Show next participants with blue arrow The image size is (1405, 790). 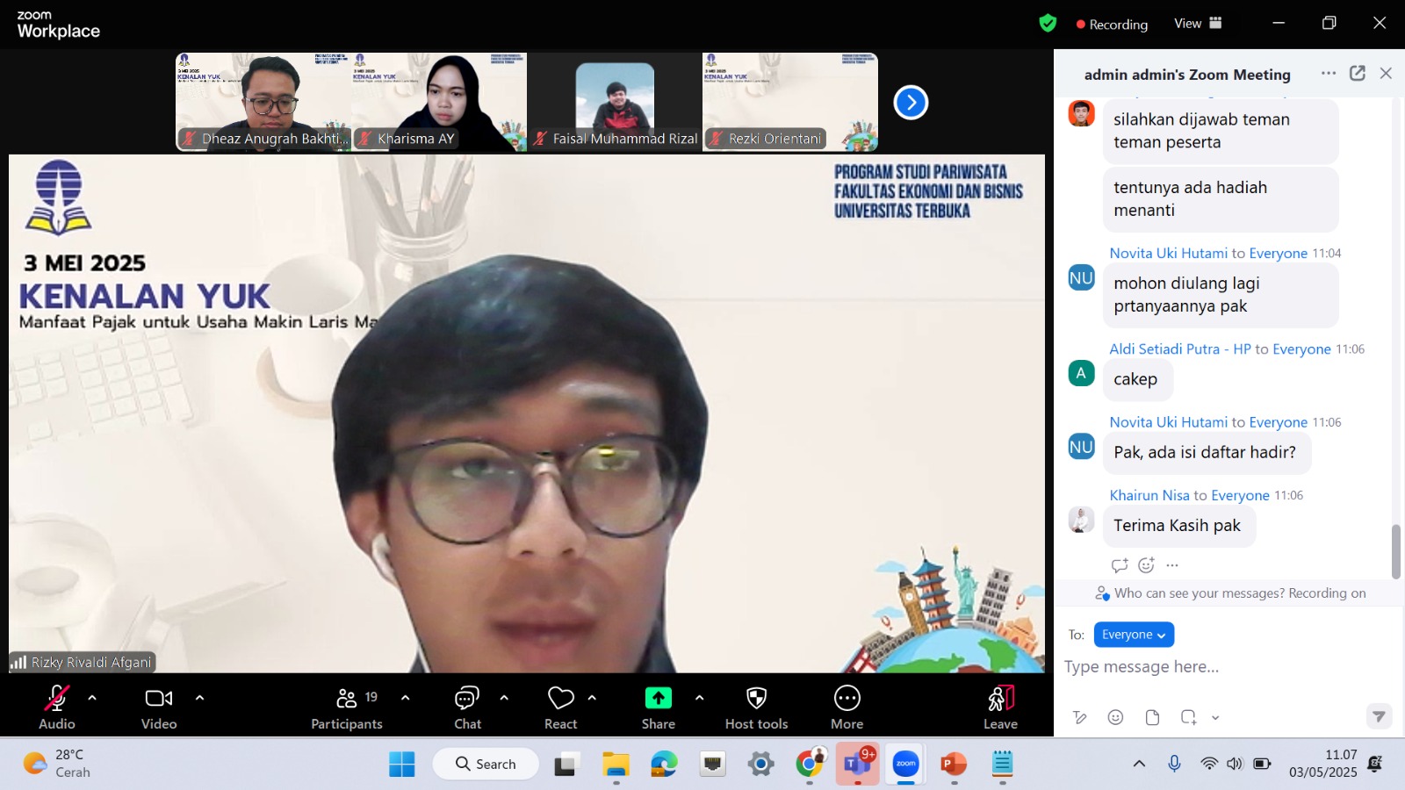click(911, 103)
